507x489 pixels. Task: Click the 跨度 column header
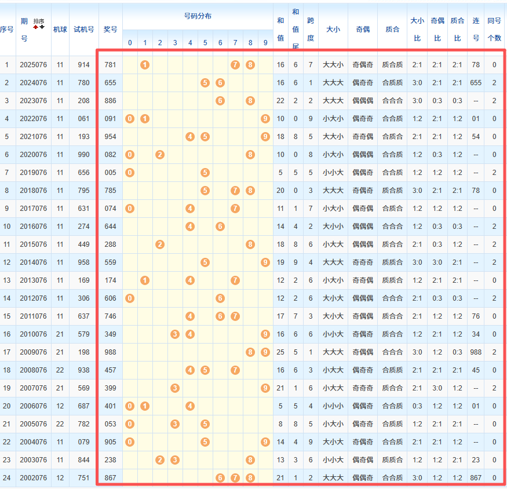[x=311, y=29]
